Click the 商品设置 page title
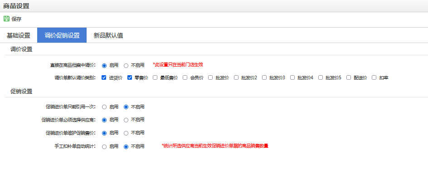The width and height of the screenshot is (428, 169). [x=16, y=6]
